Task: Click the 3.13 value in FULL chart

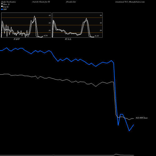Action: tap(97, 36)
